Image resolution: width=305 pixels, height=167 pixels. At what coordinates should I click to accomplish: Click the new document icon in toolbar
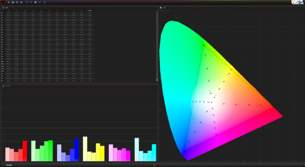coord(9,2)
